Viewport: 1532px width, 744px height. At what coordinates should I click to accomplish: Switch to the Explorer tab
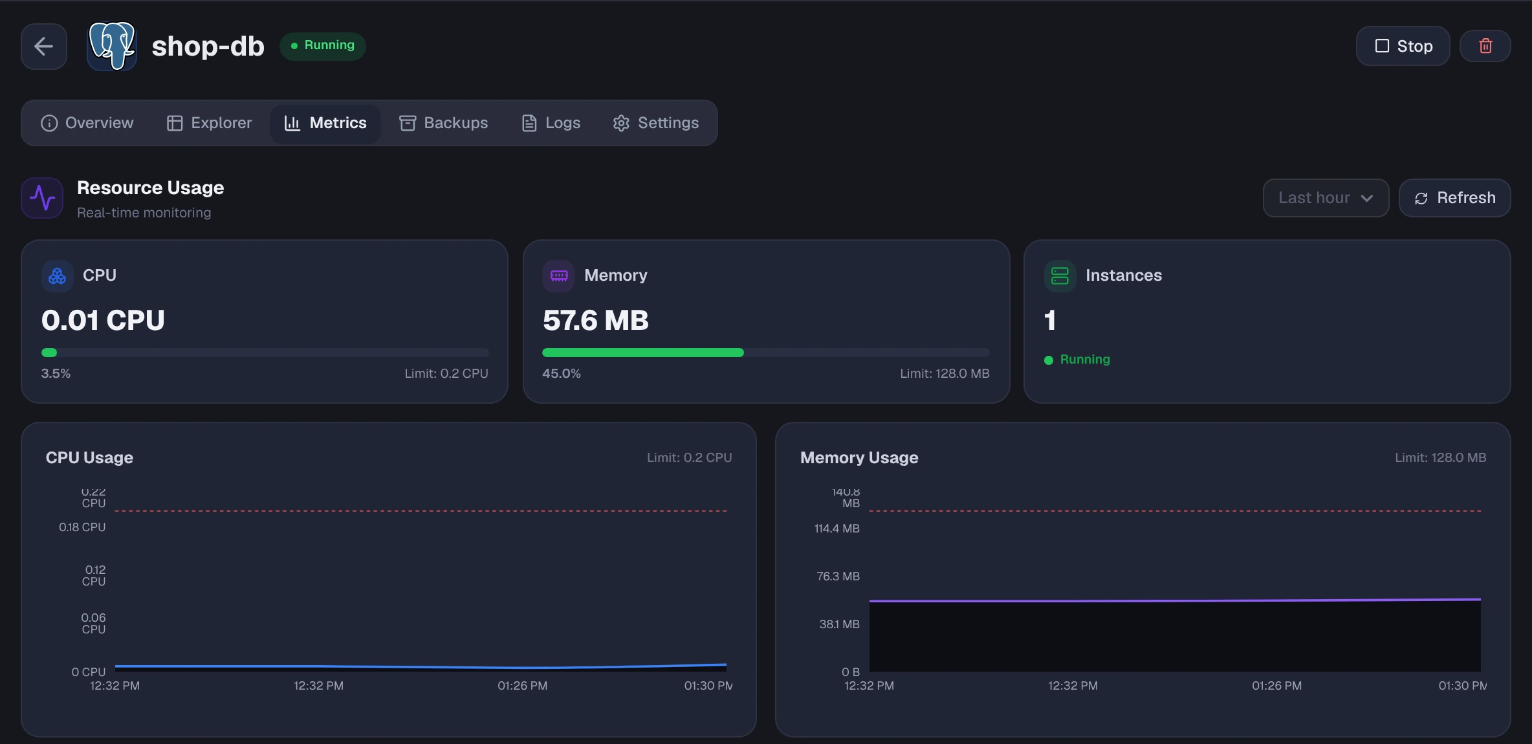tap(209, 123)
